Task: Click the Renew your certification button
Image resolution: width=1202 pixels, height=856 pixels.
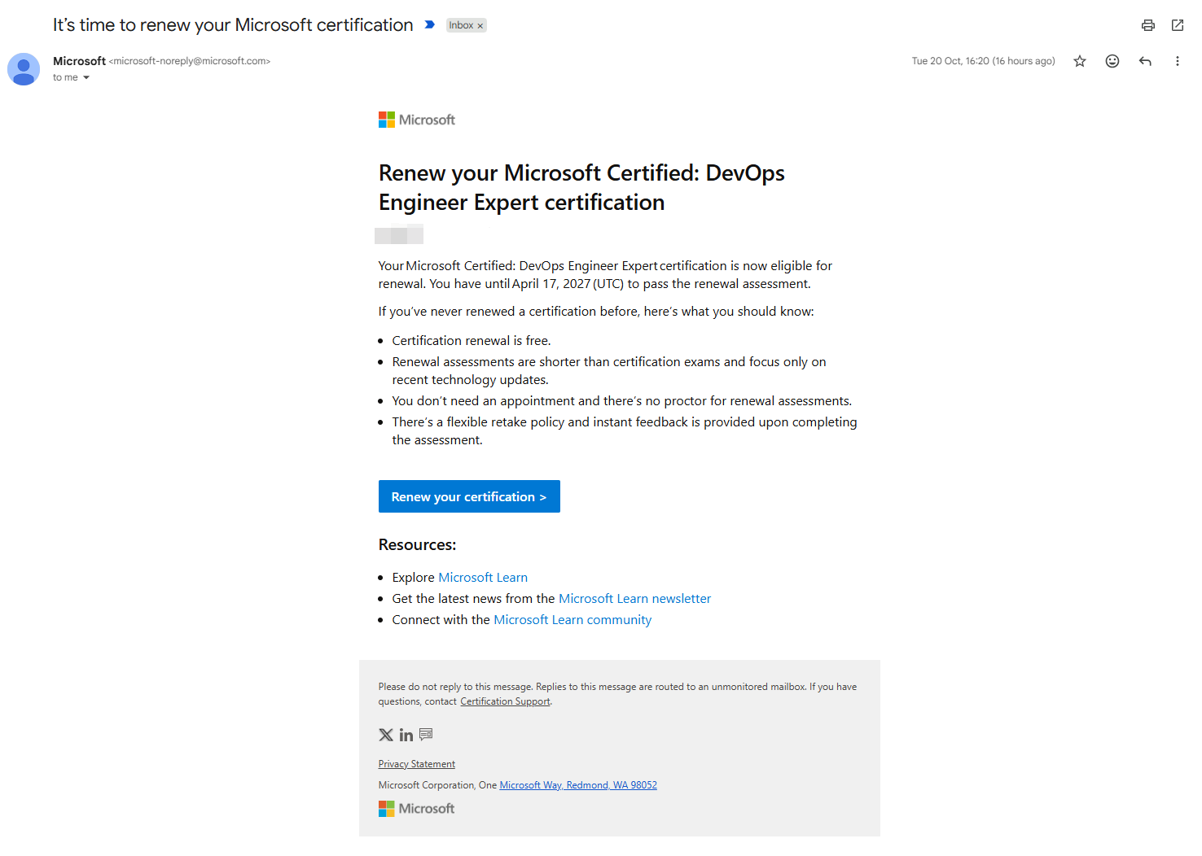Action: (x=469, y=496)
